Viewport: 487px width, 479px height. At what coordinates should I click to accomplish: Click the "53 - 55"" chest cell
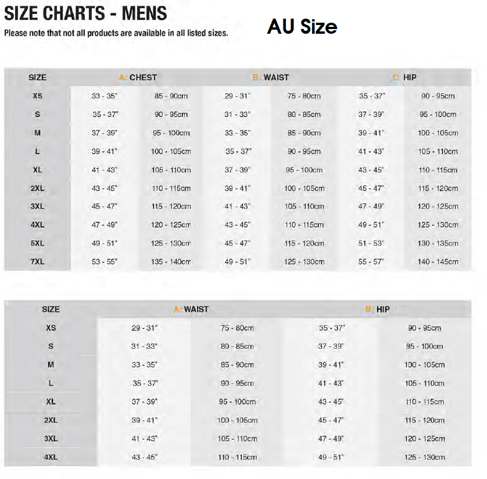[x=105, y=262]
